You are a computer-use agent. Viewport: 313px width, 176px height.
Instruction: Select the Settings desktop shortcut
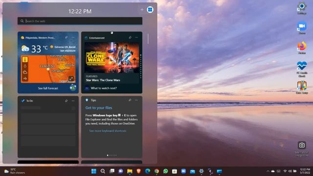[x=302, y=8]
